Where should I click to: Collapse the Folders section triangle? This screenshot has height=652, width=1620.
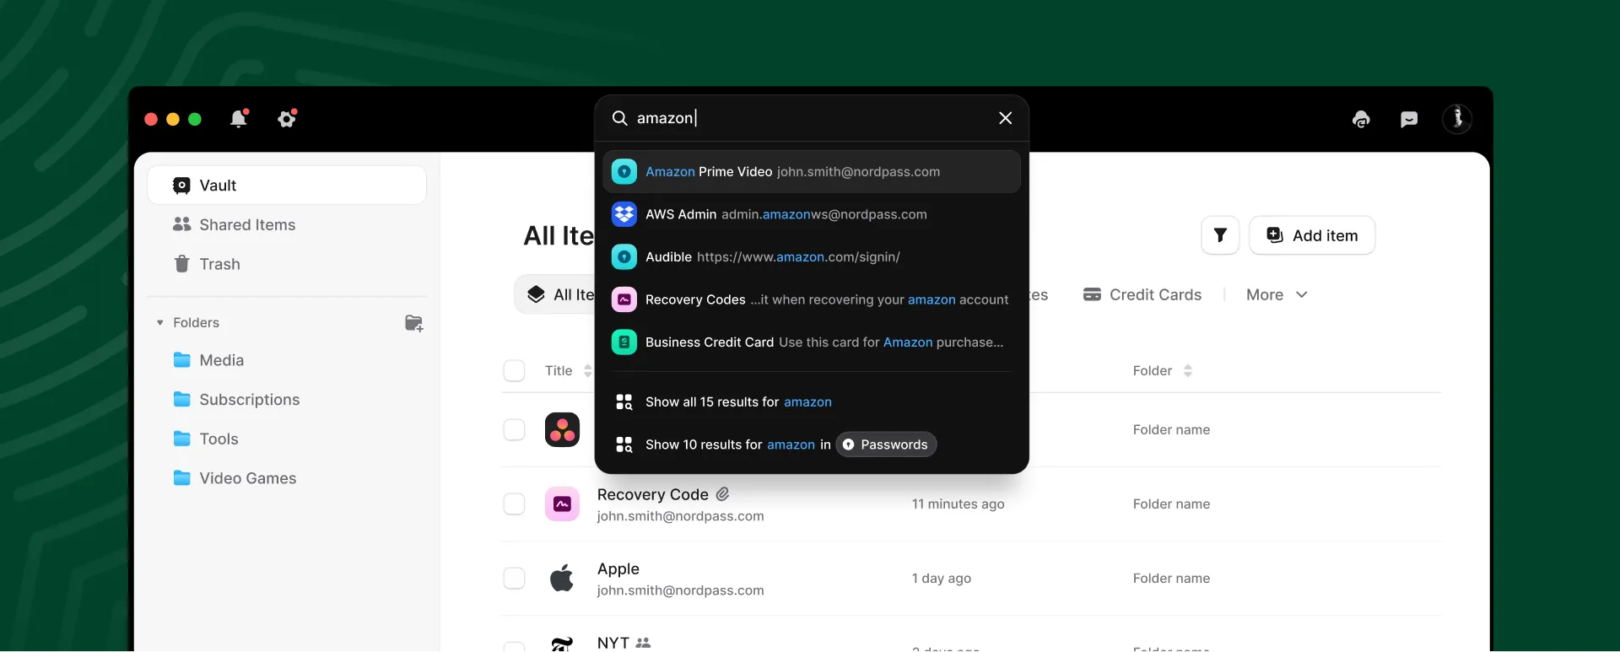[x=160, y=323]
